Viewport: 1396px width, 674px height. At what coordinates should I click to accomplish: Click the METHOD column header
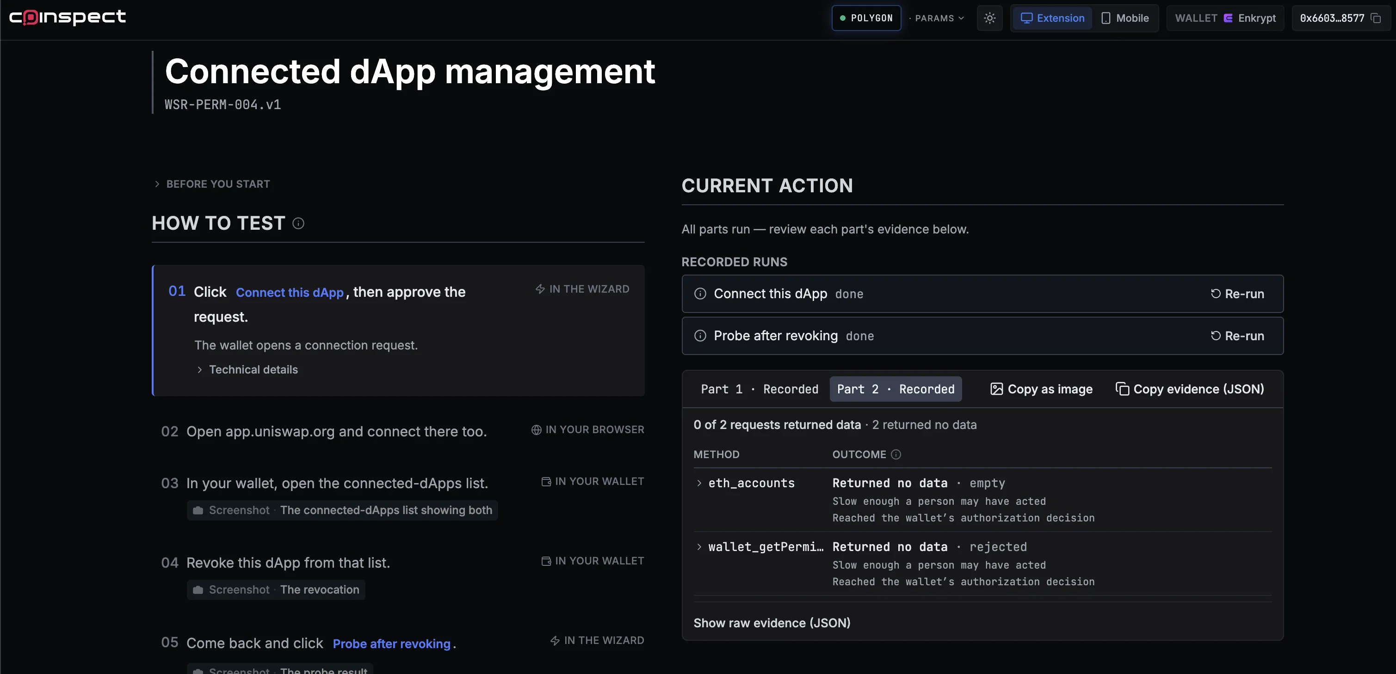717,454
